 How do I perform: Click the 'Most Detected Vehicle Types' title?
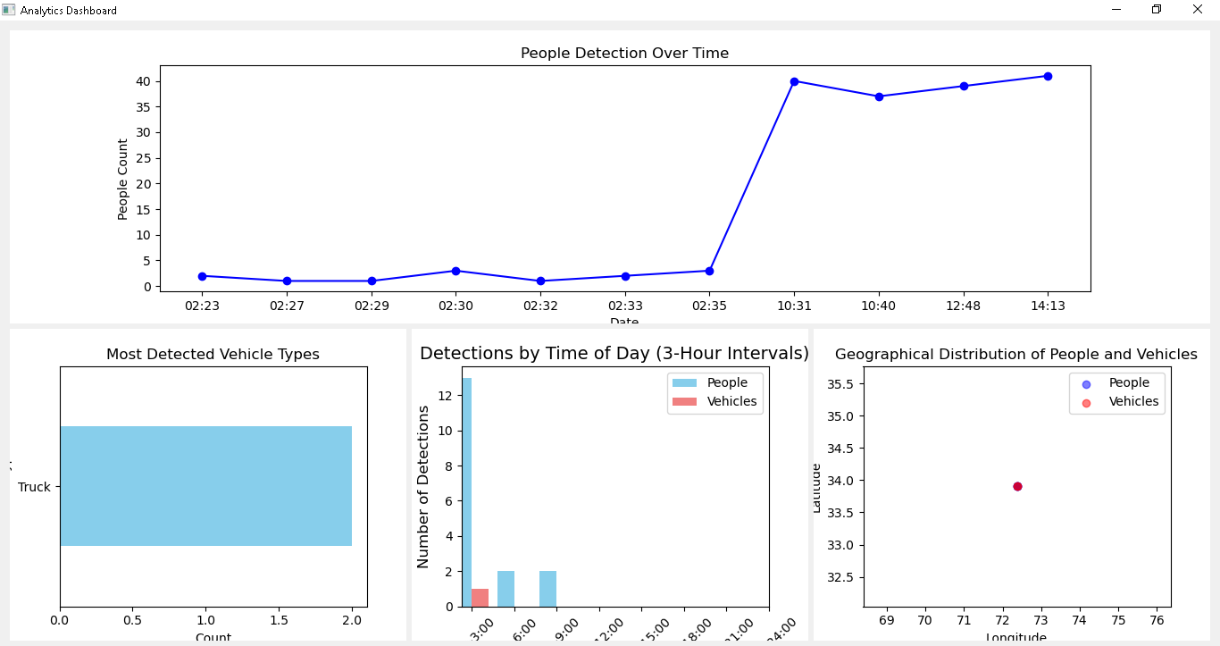coord(213,355)
